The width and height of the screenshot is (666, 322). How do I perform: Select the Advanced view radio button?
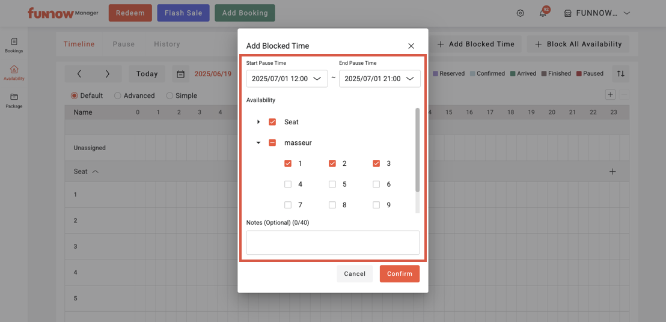pos(118,96)
